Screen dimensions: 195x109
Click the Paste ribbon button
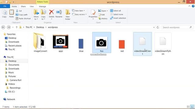coord(12,14)
